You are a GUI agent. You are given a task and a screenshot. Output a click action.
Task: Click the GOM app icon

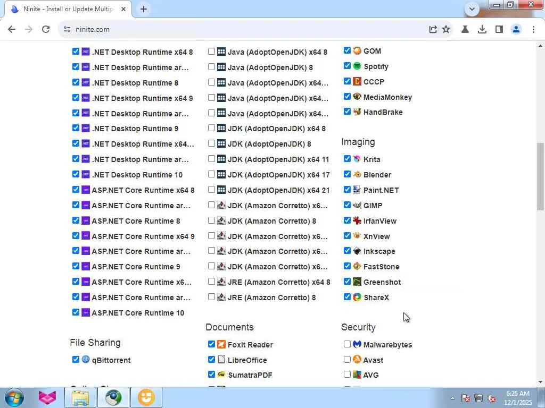point(357,50)
